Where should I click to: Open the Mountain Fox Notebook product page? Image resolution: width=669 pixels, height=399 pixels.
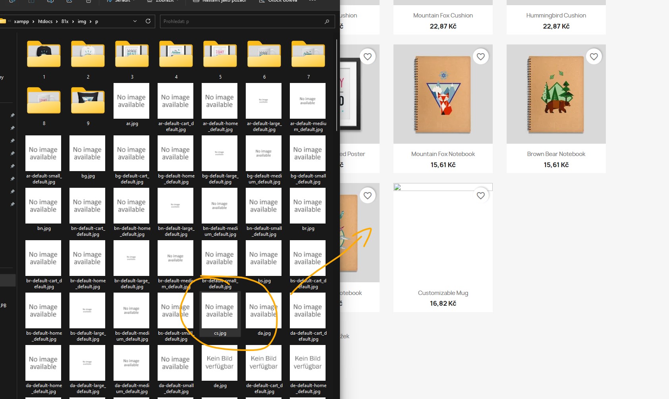tap(443, 154)
